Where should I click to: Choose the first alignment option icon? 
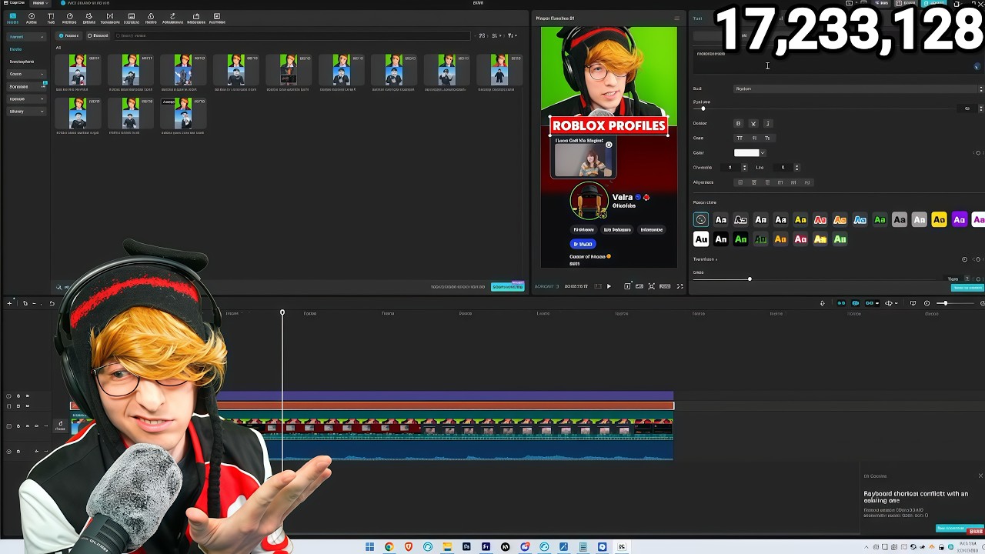click(x=740, y=182)
